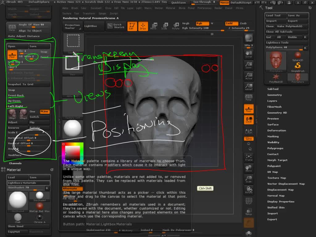Click the QuickSave button
316x237 pixels.
178,2
